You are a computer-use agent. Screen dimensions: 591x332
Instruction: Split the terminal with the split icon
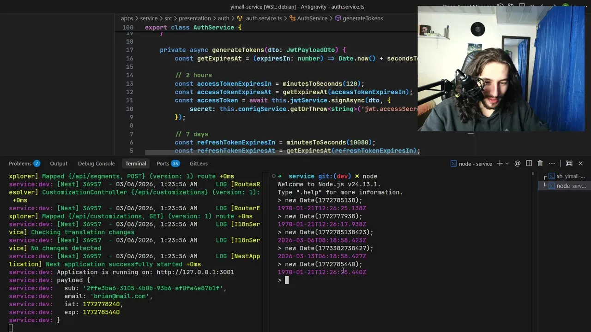529,163
